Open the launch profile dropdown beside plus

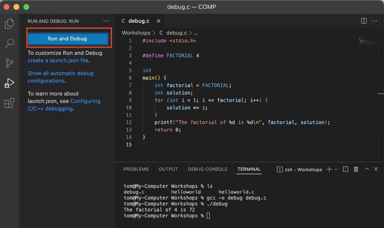pyautogui.click(x=336, y=169)
